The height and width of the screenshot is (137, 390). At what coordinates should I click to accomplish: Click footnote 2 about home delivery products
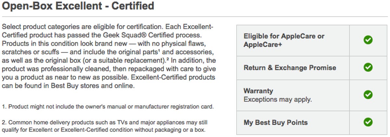point(105,126)
